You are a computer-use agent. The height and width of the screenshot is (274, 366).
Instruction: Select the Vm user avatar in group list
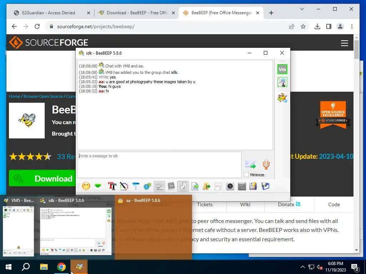tap(282, 69)
